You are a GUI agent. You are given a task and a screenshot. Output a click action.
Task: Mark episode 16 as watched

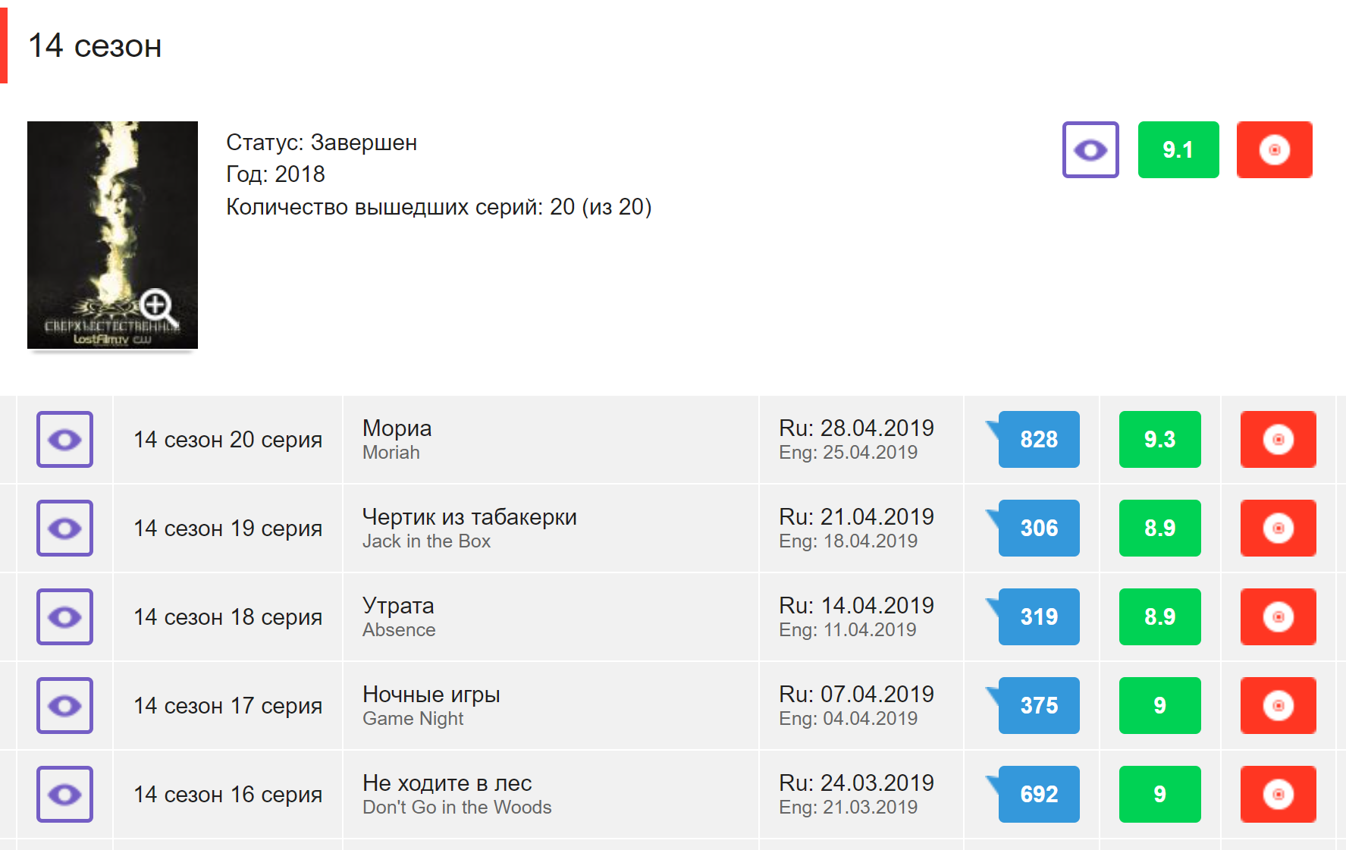coord(64,794)
